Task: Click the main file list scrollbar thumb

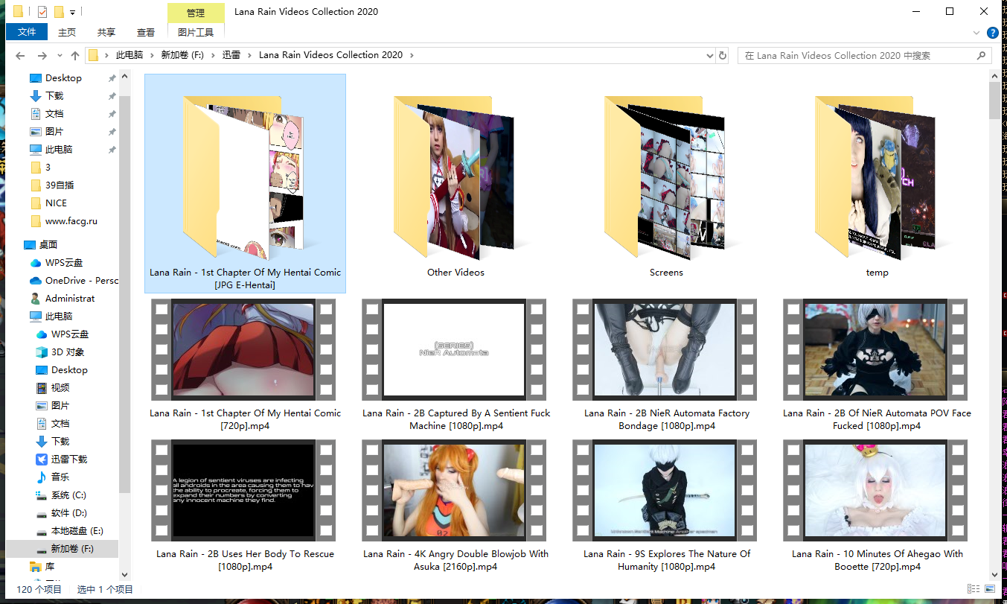Action: 994,100
